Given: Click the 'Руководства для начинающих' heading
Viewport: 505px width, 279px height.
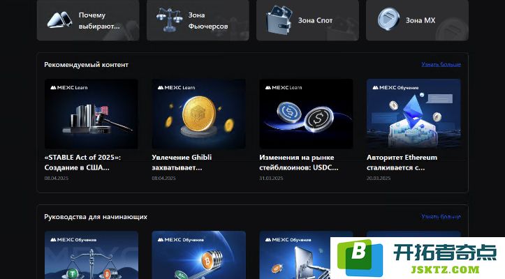Looking at the screenshot, I should tap(96, 217).
